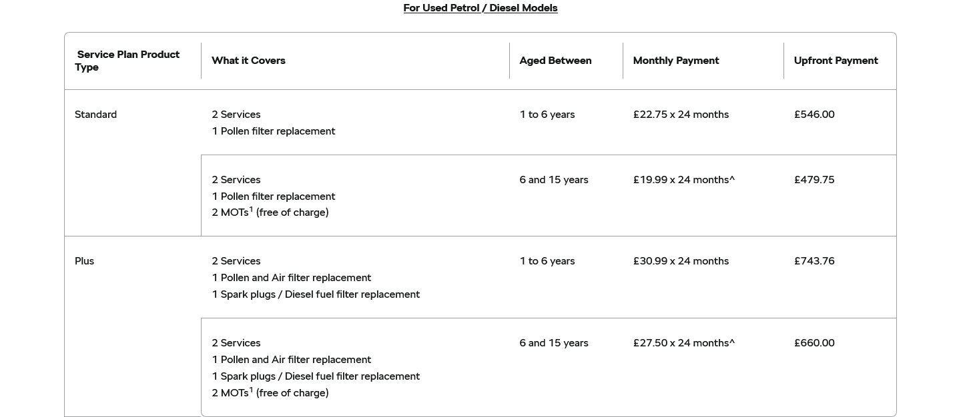Click the 'Aged Between' column header
This screenshot has height=417, width=961.
[x=555, y=61]
